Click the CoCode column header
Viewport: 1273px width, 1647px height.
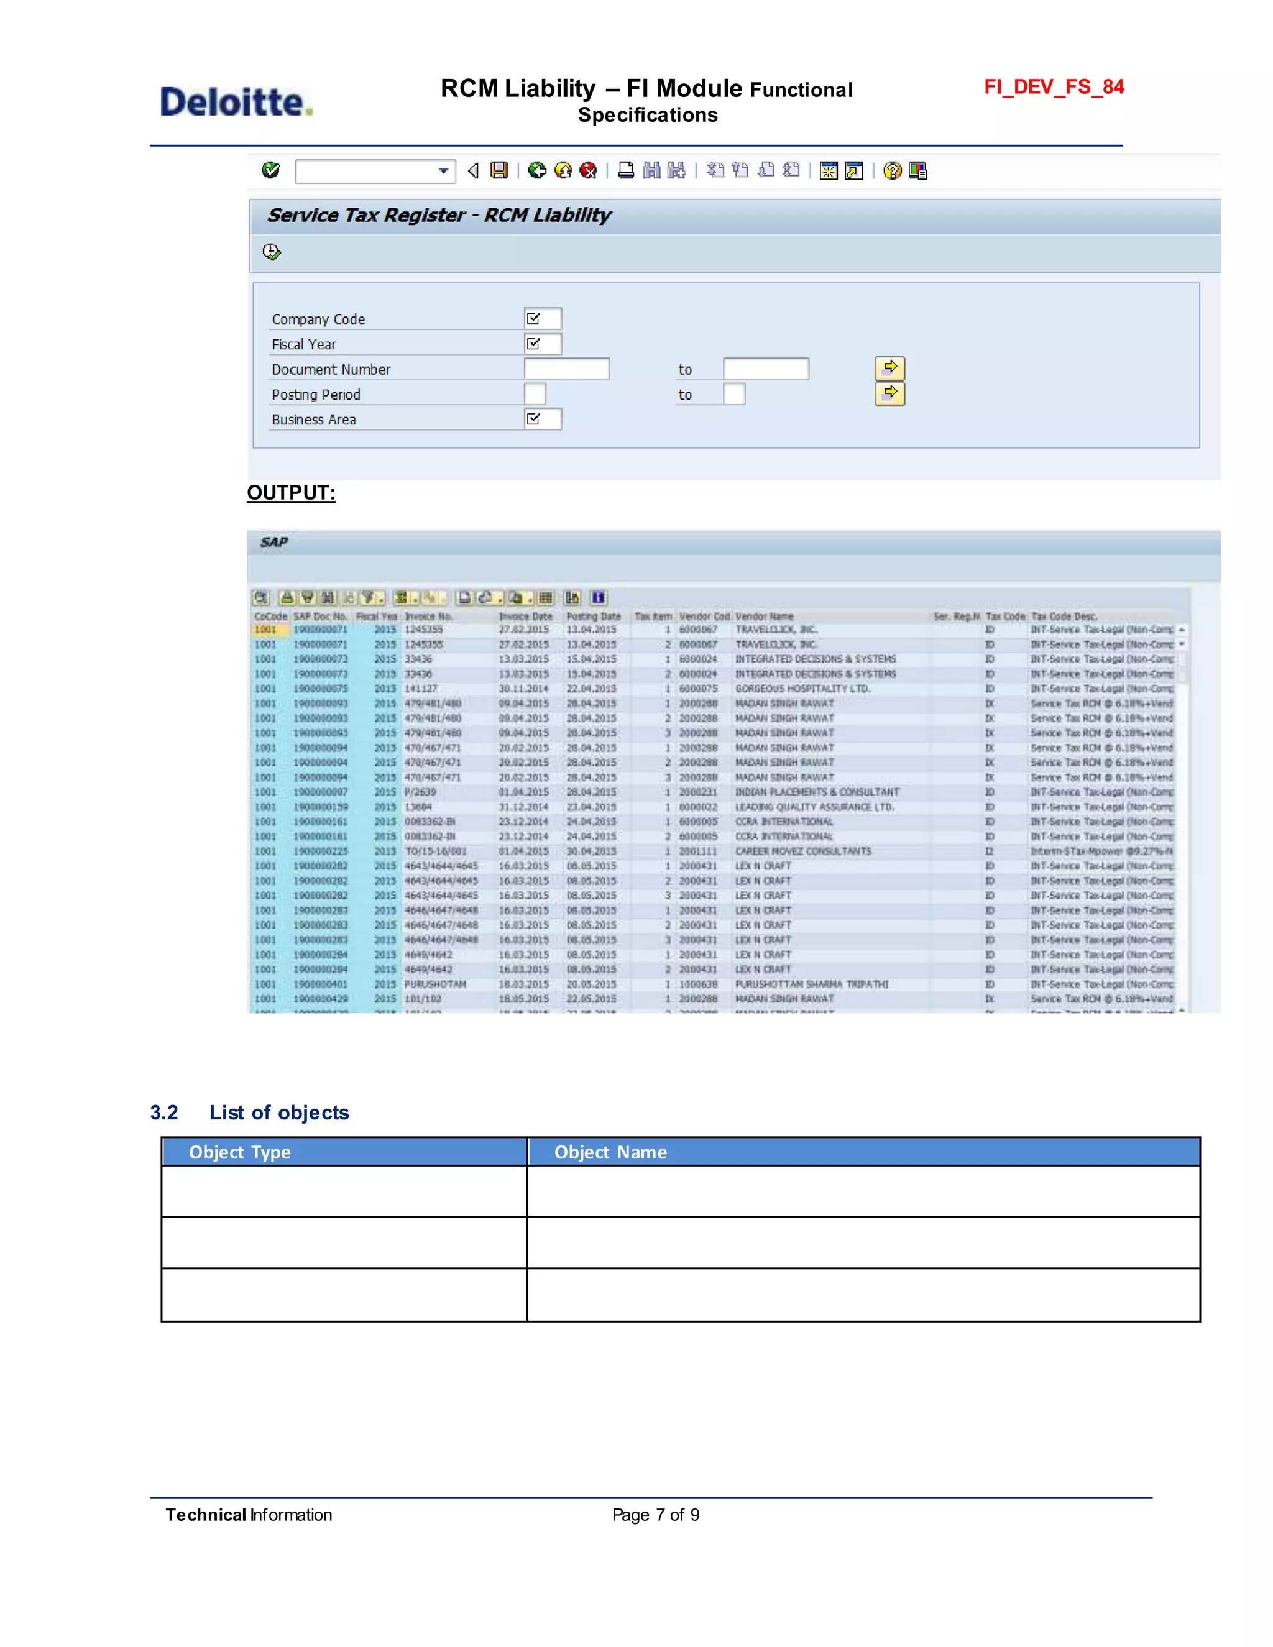pos(271,616)
